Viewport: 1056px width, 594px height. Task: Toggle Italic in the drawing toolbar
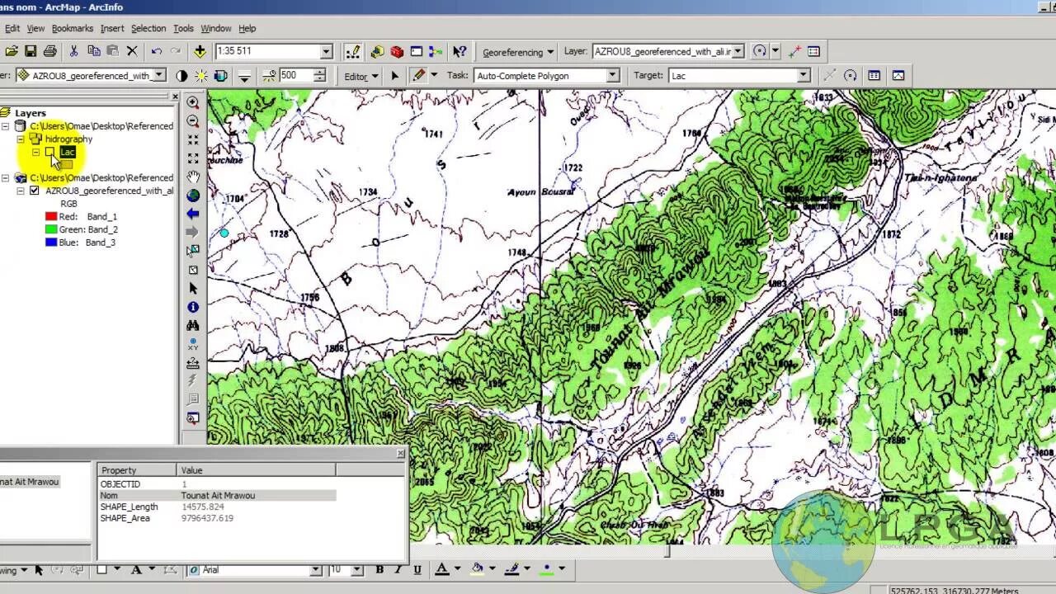coord(398,569)
